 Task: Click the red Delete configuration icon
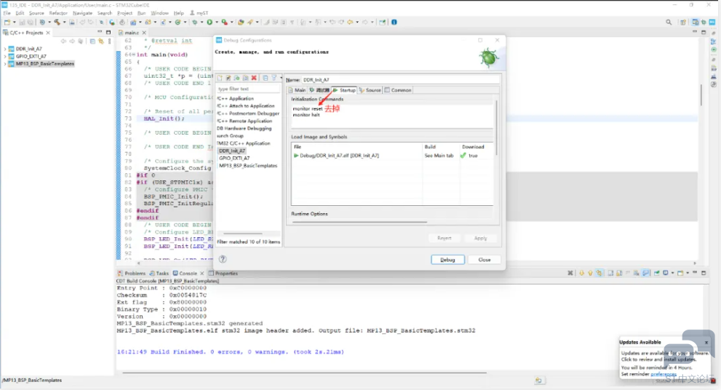pyautogui.click(x=254, y=78)
